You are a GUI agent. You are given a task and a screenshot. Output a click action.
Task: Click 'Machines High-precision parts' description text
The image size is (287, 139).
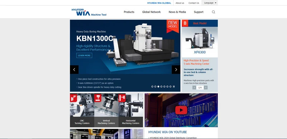coord(199,82)
